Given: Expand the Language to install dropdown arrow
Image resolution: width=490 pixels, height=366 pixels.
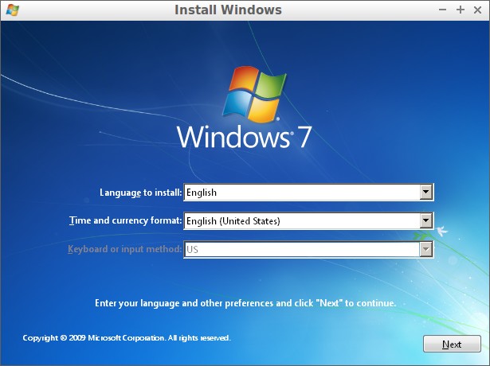Looking at the screenshot, I should [x=426, y=192].
